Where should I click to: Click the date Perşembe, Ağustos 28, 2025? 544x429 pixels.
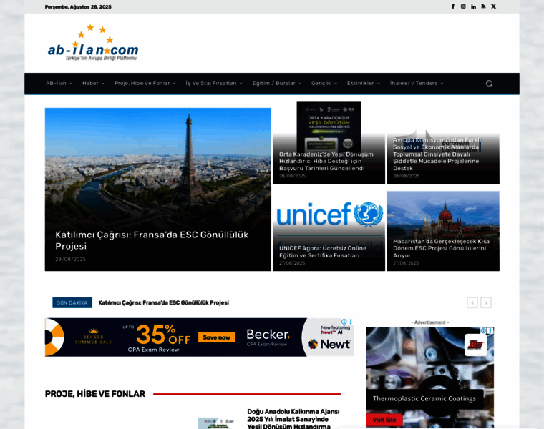tap(78, 7)
